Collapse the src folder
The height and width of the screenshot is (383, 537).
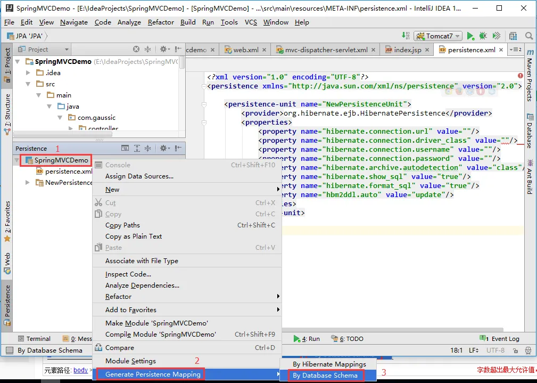[28, 84]
